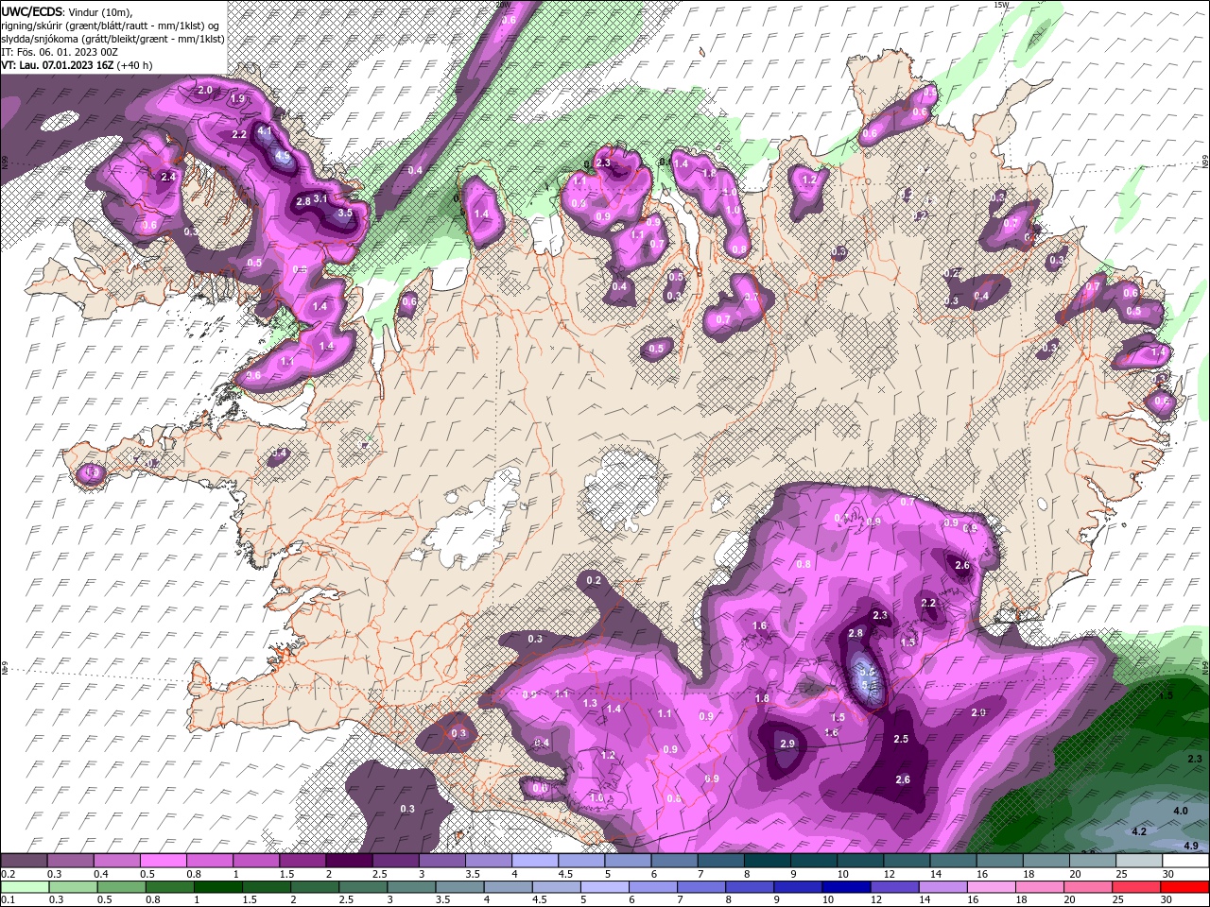The height and width of the screenshot is (907, 1210).
Task: Click the light green 0.1 swatch in the bottom legend row
Action: pos(24,886)
